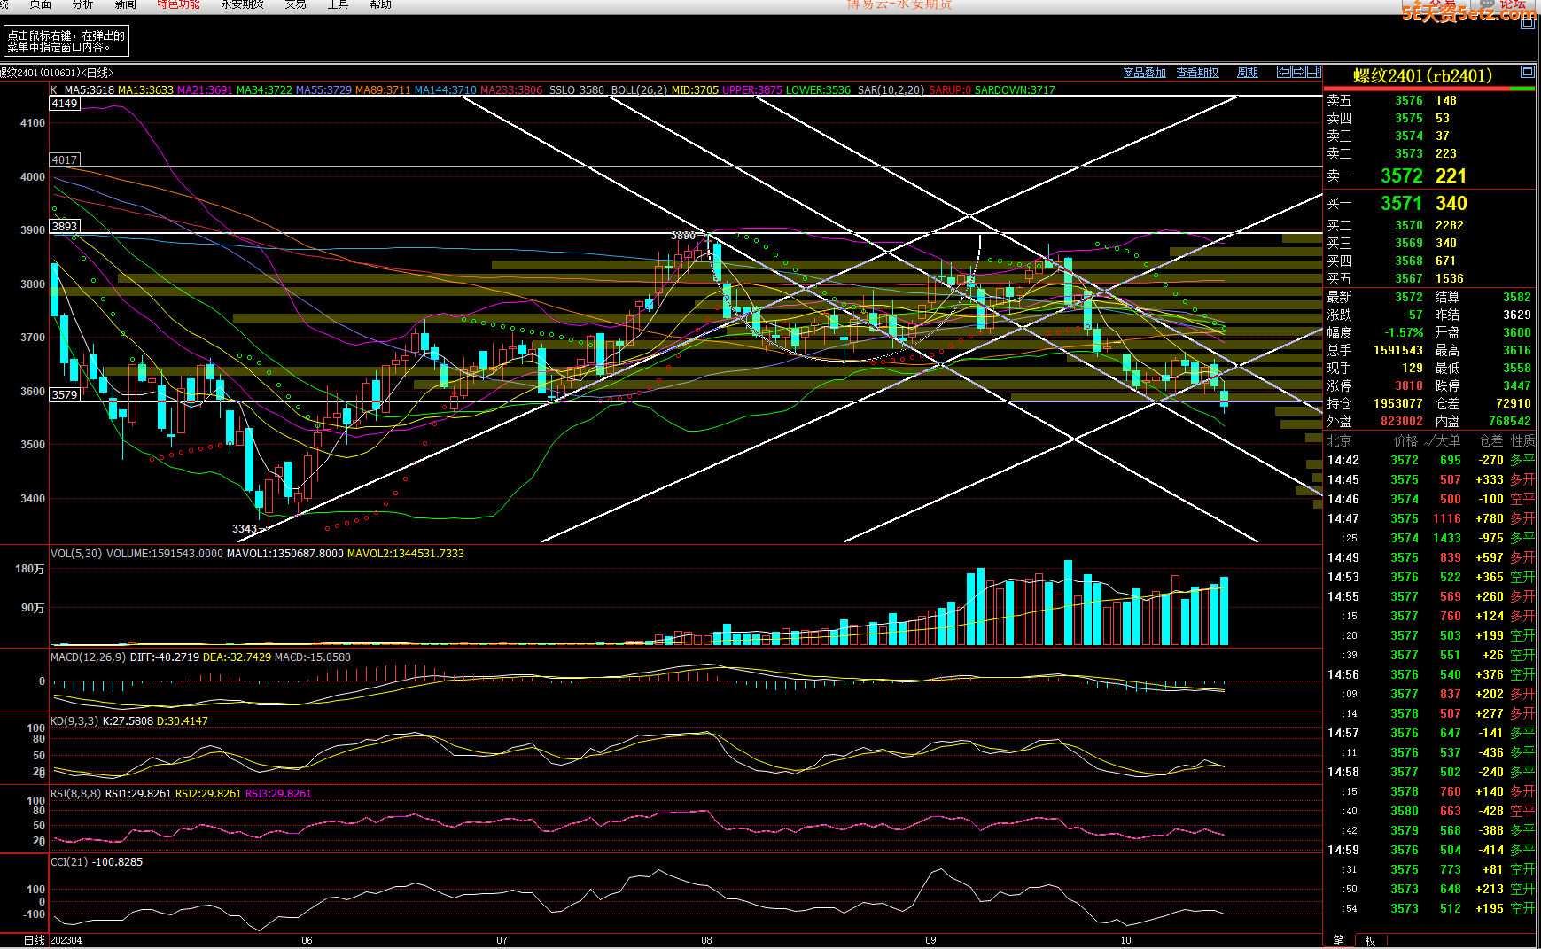Screen dimensions: 1541x949
Task: Click the SAR(10,2,20) indicator label
Action: click(x=891, y=90)
